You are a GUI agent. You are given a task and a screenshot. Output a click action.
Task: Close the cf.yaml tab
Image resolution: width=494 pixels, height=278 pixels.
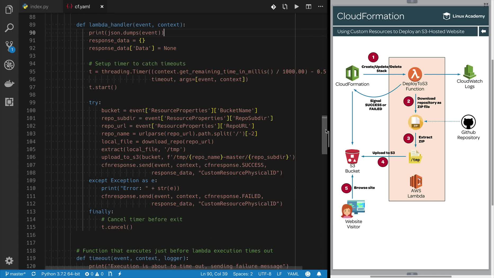pos(102,7)
